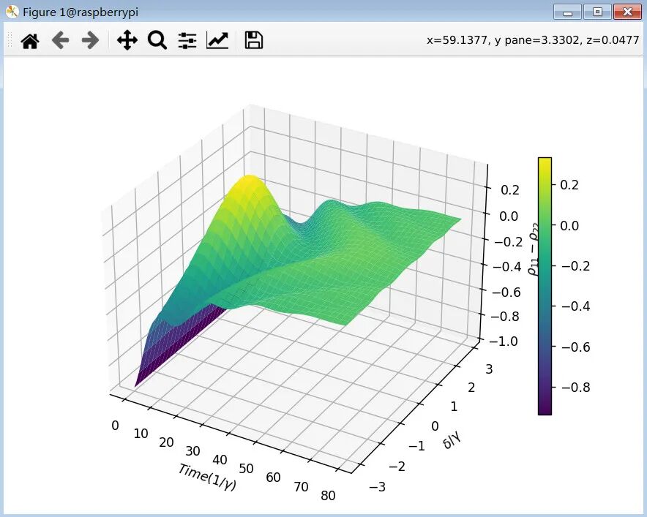The width and height of the screenshot is (647, 517).
Task: Click the colorbar tick label −0.8
Action: point(575,387)
